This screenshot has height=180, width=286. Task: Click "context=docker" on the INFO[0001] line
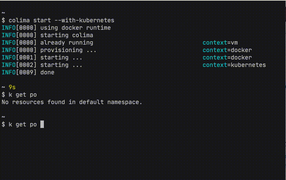[227, 58]
